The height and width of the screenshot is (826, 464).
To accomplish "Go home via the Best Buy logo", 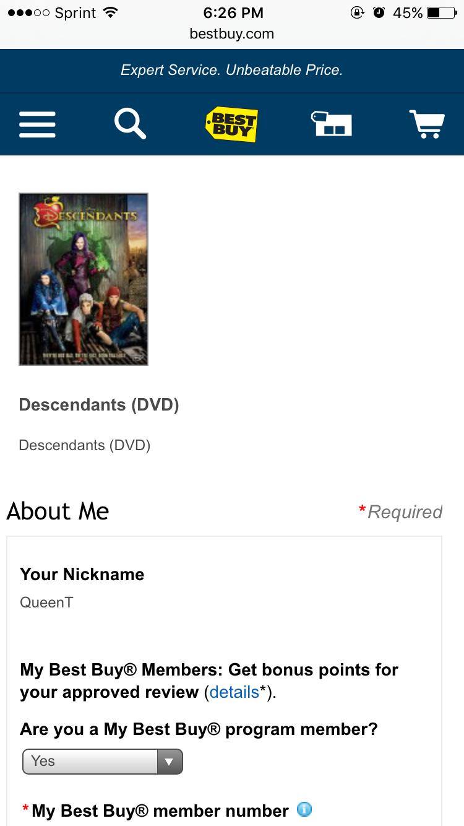I will point(231,124).
